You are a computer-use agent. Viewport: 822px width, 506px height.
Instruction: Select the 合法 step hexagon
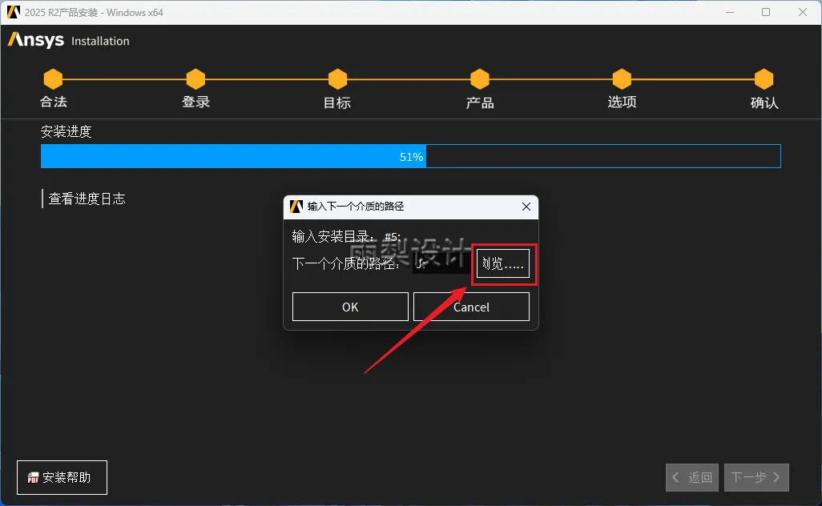53,79
